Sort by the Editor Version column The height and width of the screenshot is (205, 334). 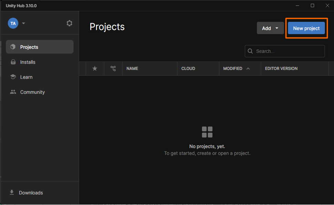(x=281, y=69)
